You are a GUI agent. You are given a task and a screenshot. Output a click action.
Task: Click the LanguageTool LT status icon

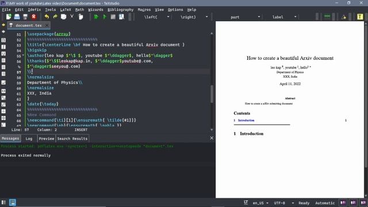(x=246, y=202)
